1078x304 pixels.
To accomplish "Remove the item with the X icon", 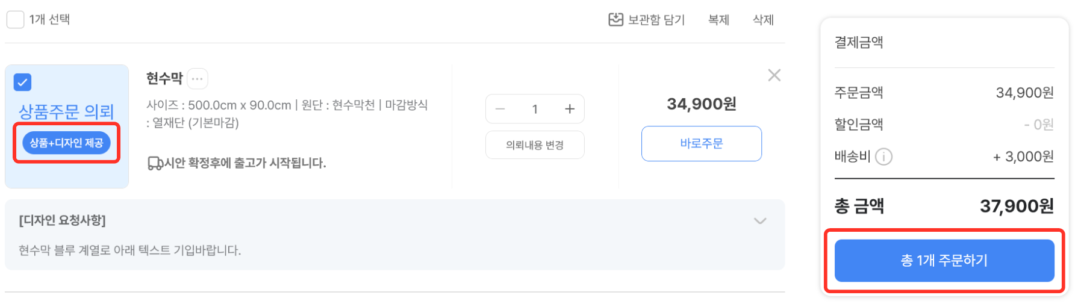I will [774, 75].
